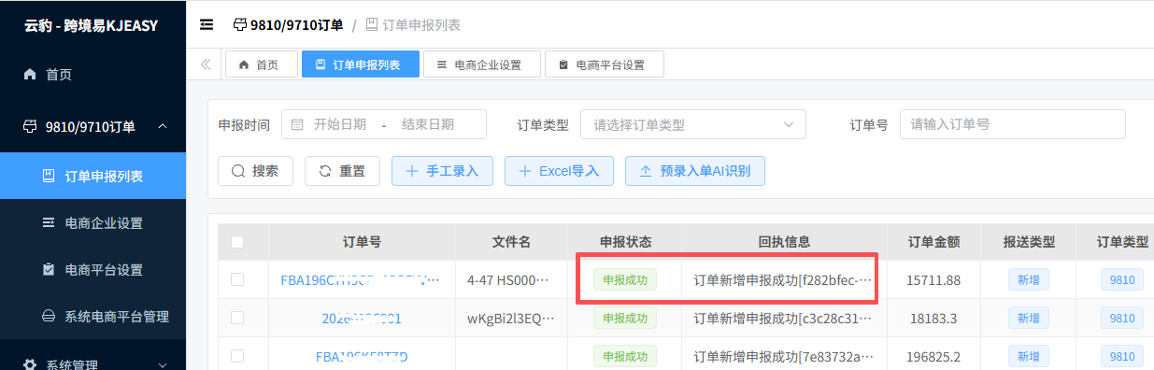Screen dimensions: 1154x370
Task: Click the 9810/9710订单 breadcrumb
Action: pos(288,25)
